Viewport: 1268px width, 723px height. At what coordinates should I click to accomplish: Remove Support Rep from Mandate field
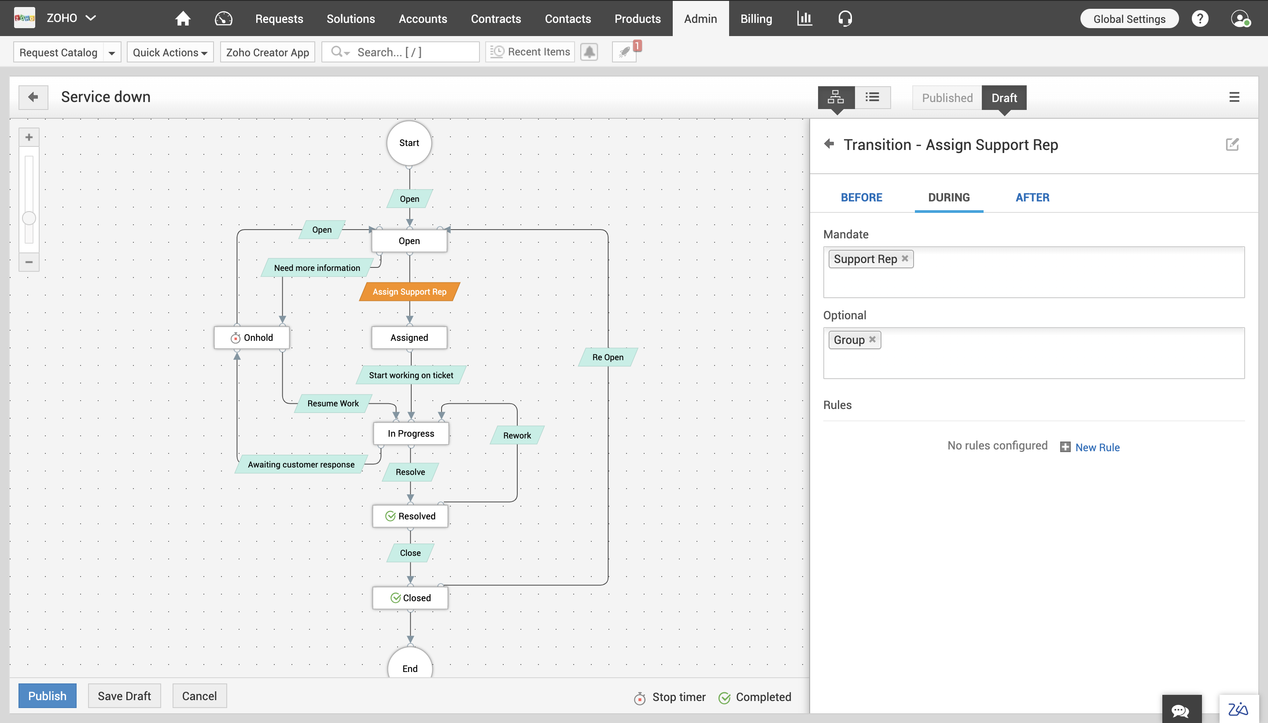coord(905,258)
